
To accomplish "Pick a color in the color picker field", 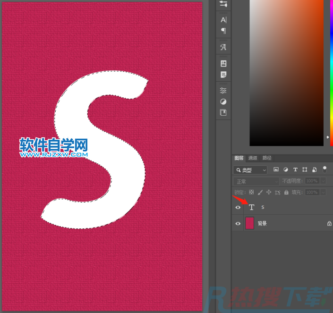I will [x=287, y=73].
